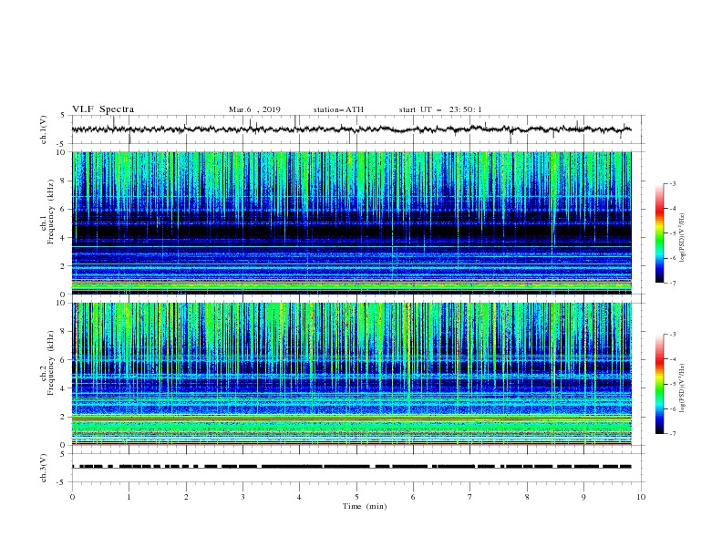722x558 pixels.
Task: Click the 'Time (min)' axis label
Action: [x=365, y=506]
